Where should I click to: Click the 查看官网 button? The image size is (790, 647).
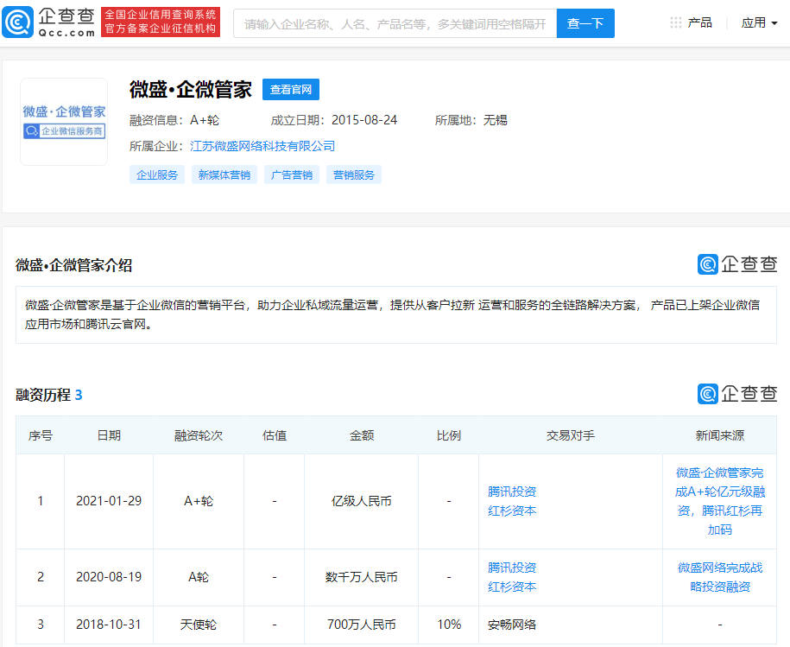point(291,90)
